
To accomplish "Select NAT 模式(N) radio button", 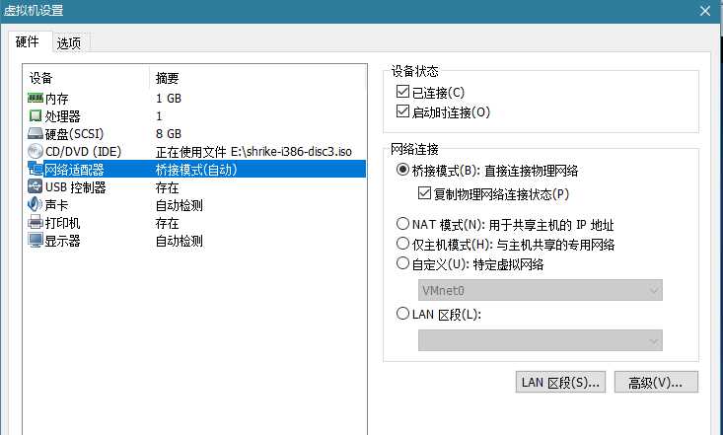I will coord(402,224).
